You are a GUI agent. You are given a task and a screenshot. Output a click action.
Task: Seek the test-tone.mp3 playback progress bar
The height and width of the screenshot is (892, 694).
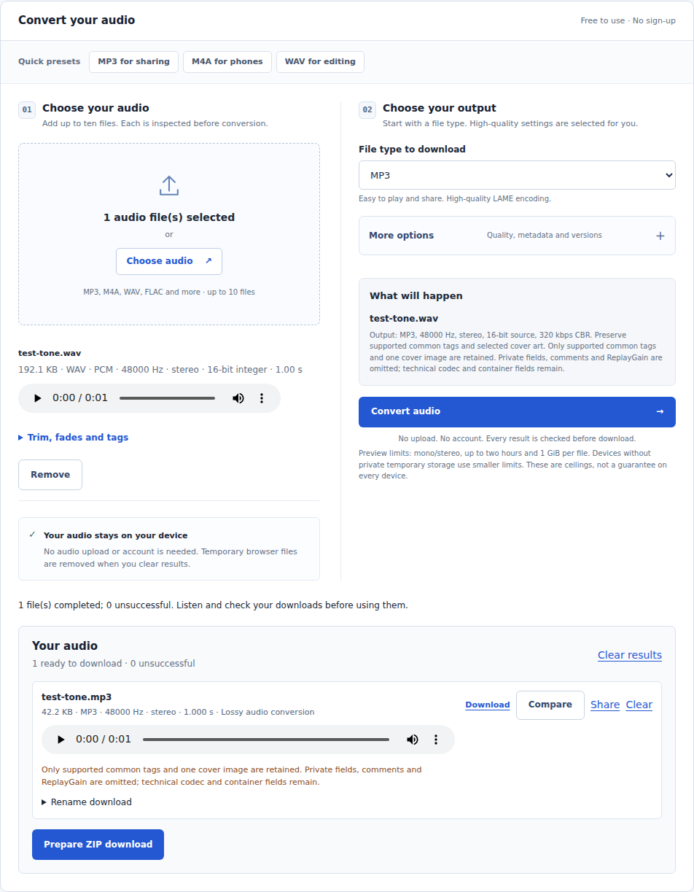tap(266, 740)
